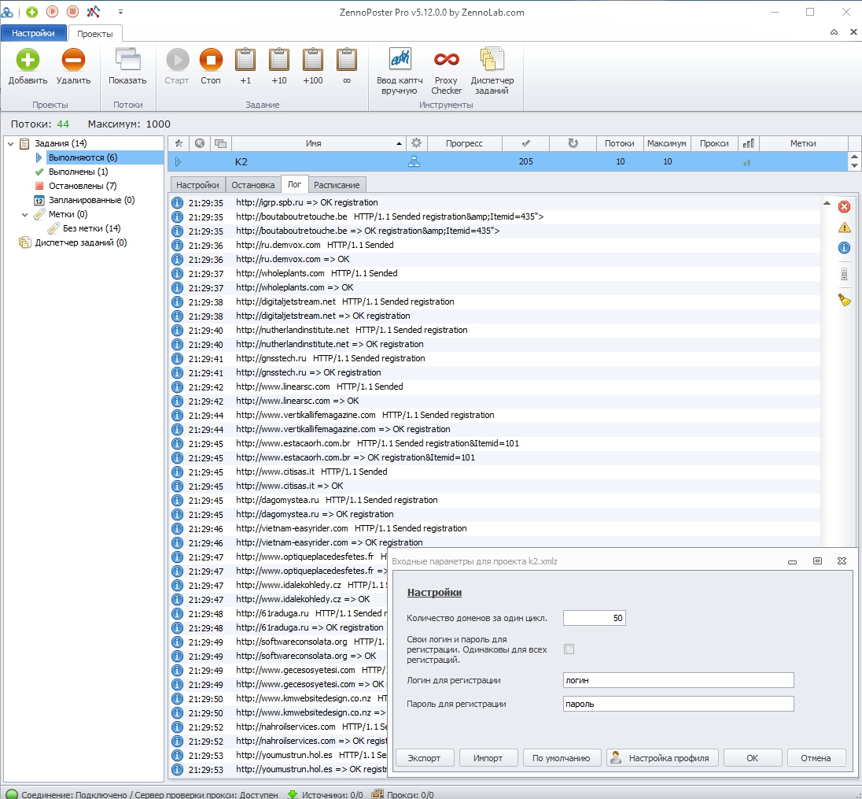Screen dimensions: 862x799
Task: Select Выполнены (1) in the tree
Action: 78,172
